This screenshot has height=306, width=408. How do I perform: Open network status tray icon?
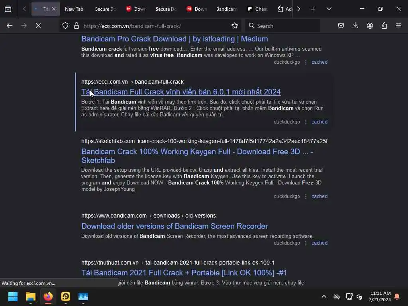pyautogui.click(x=349, y=296)
